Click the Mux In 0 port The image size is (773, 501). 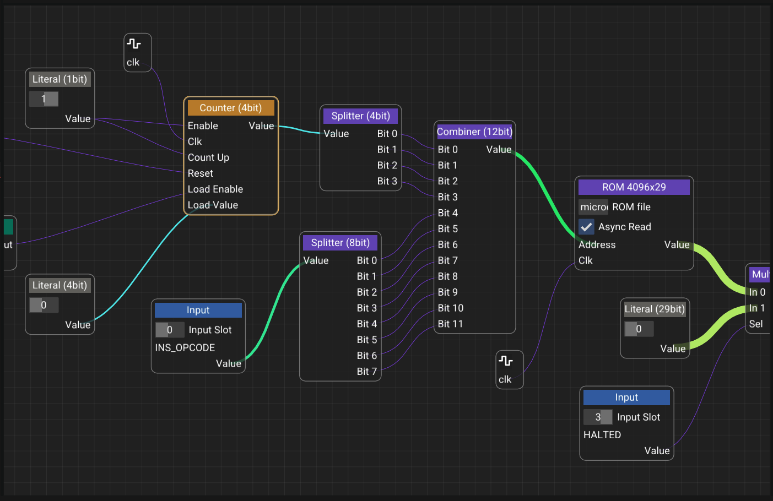[x=757, y=292]
